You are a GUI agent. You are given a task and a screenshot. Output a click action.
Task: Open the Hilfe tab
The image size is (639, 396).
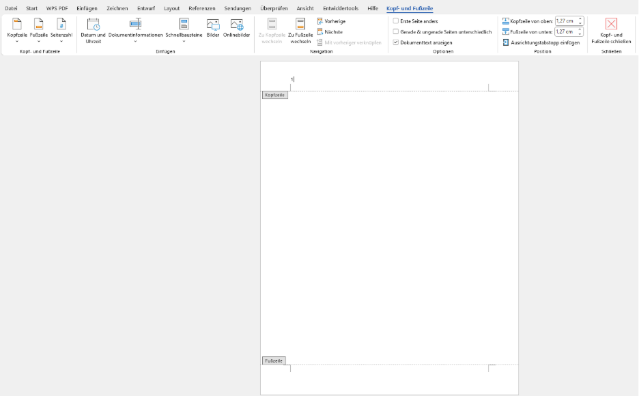tap(373, 8)
